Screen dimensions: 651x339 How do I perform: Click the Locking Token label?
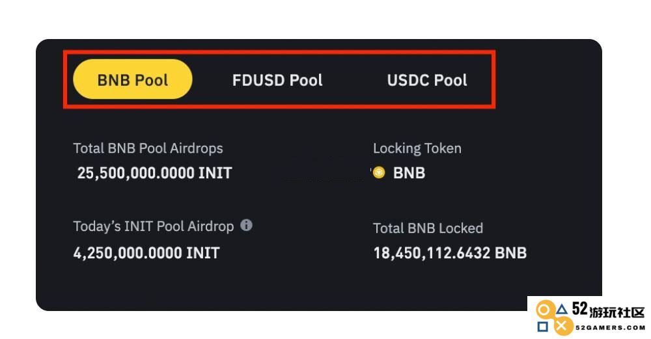point(417,148)
